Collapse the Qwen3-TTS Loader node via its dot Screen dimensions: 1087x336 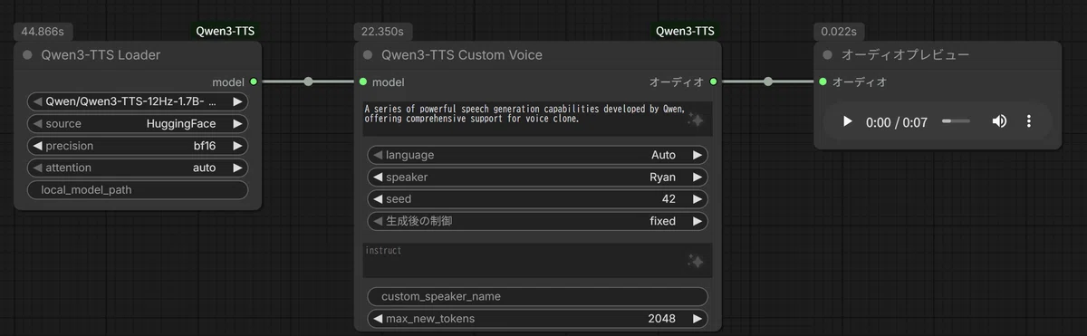(27, 54)
